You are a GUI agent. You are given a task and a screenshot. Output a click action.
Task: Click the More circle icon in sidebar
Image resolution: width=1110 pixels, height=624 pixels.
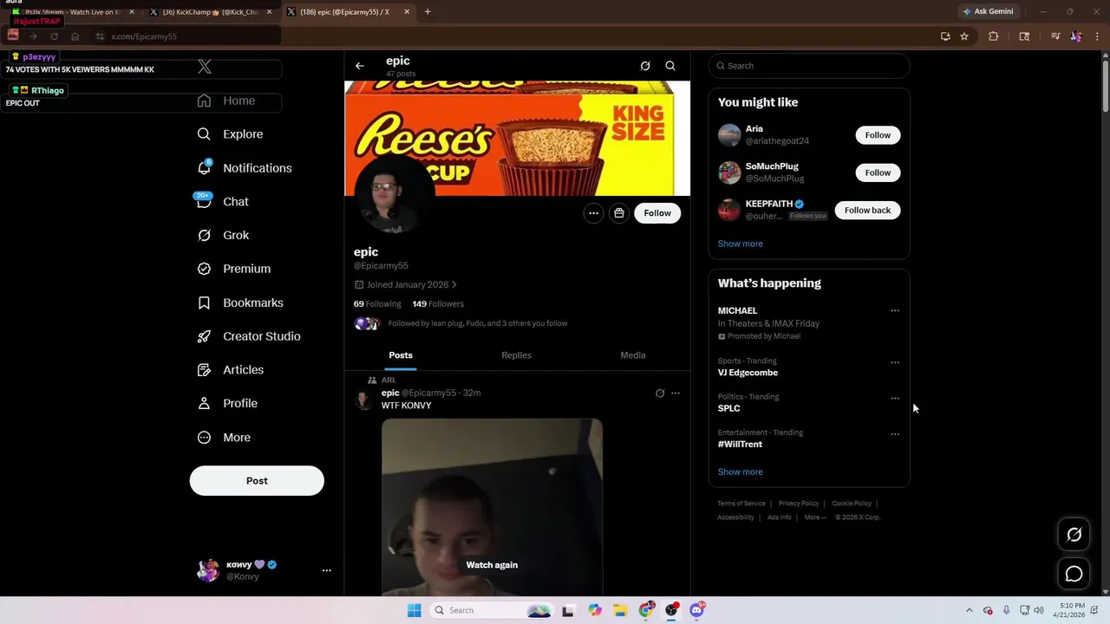coord(204,438)
